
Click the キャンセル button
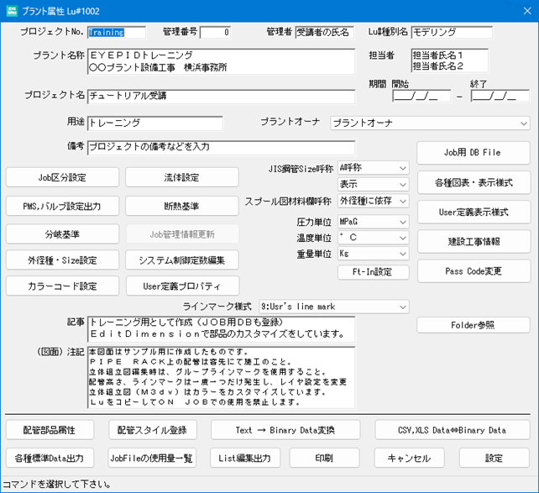click(x=410, y=458)
